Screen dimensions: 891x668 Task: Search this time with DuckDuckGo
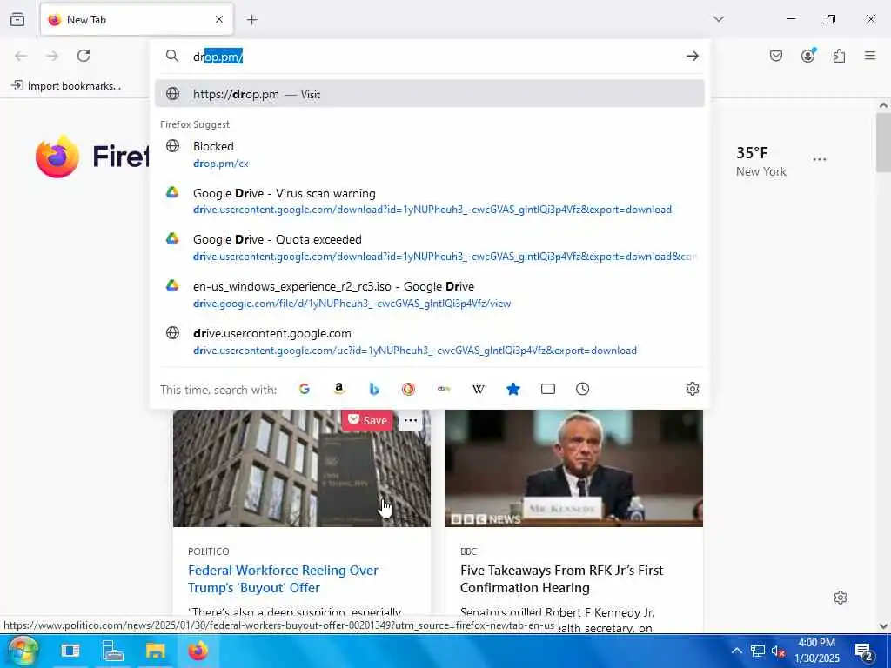[409, 389]
